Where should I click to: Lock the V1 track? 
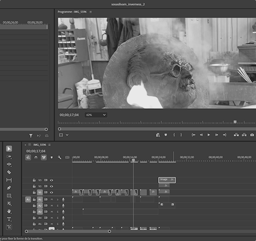[34, 192]
